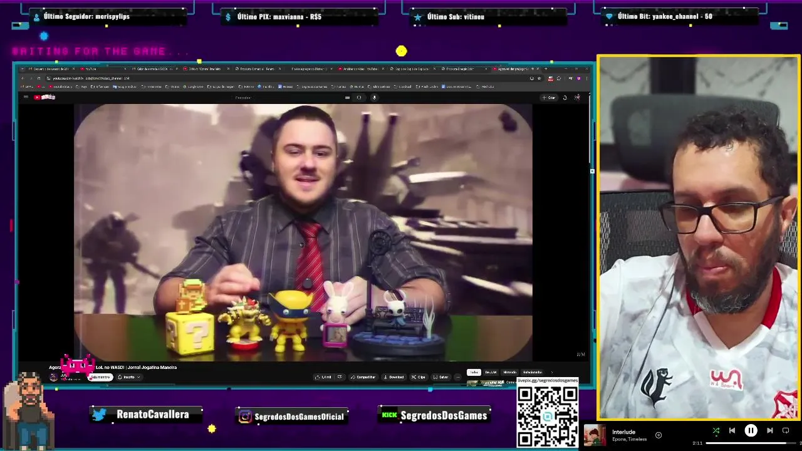The image size is (802, 451).
Task: Open the Interlude album art thumbnail
Action: click(x=595, y=435)
